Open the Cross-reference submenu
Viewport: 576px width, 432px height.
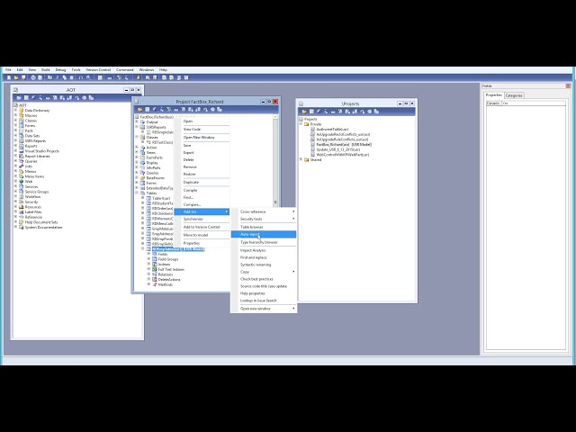point(264,211)
